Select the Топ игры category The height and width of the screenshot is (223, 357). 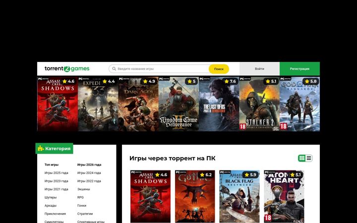coord(52,165)
